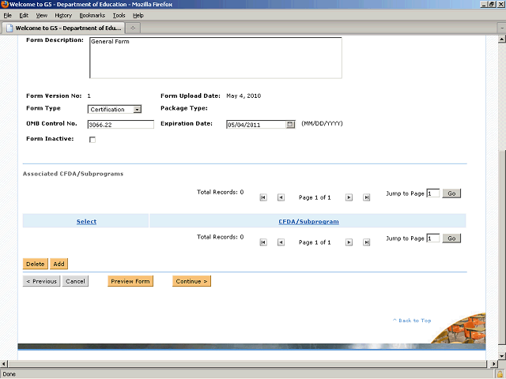Click the '(MM/DD/YYYY)' format hint
506x379 pixels.
click(x=322, y=123)
